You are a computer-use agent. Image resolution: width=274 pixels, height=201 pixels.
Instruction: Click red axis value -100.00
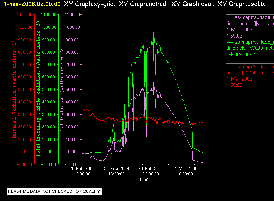(x=25, y=164)
